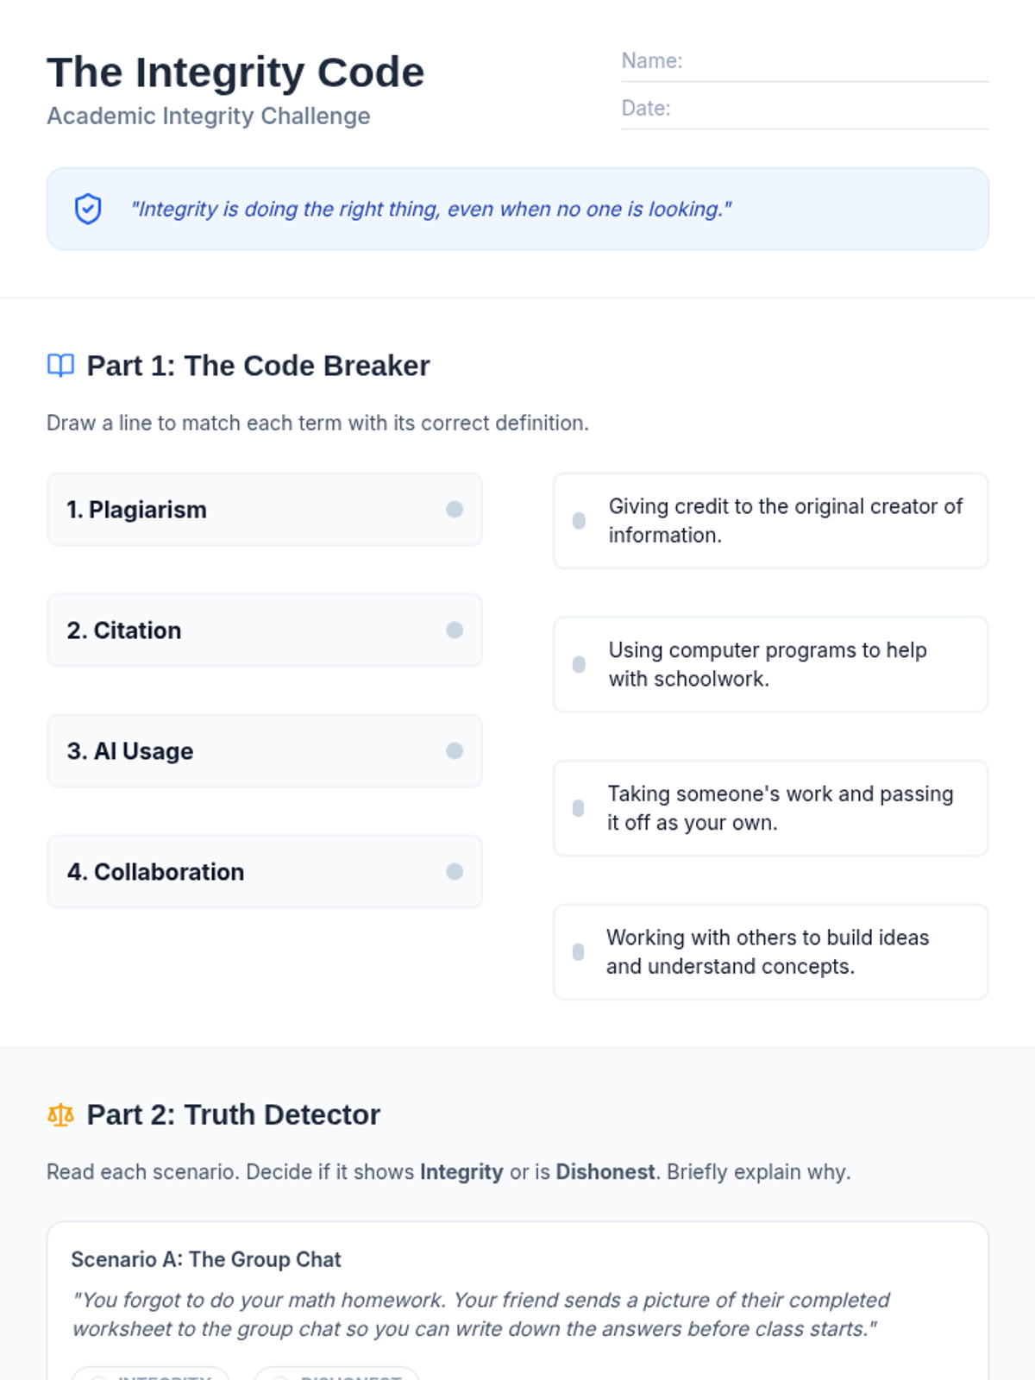Viewport: 1035px width, 1380px height.
Task: Choose the DISHONEST option for Scenario A
Action: point(336,1373)
